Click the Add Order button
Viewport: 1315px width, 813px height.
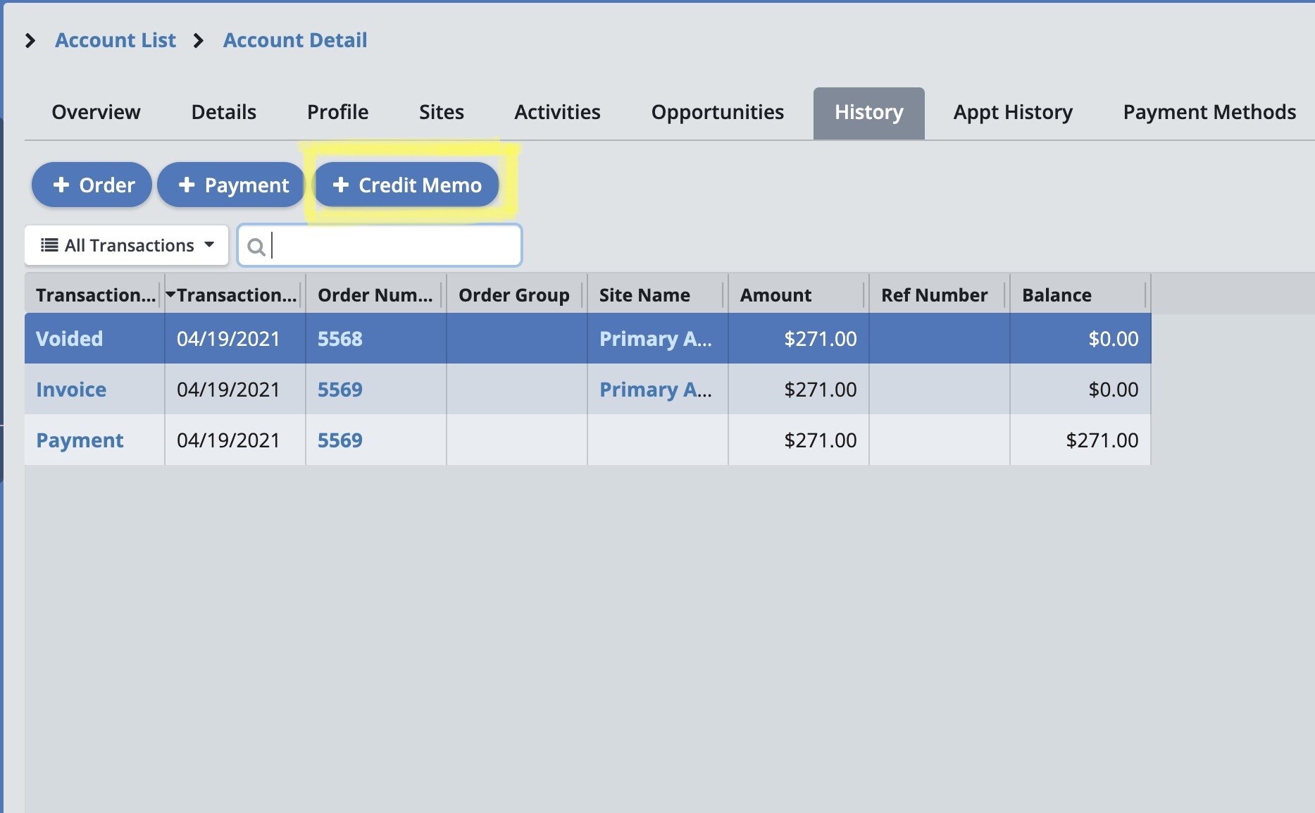click(92, 185)
